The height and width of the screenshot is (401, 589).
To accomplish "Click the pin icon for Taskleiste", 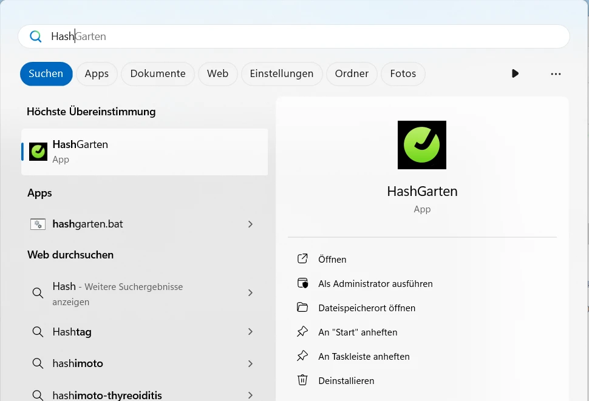I will pyautogui.click(x=302, y=356).
